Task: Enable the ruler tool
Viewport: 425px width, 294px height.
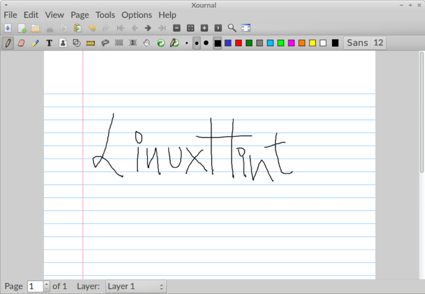Action: pos(90,43)
